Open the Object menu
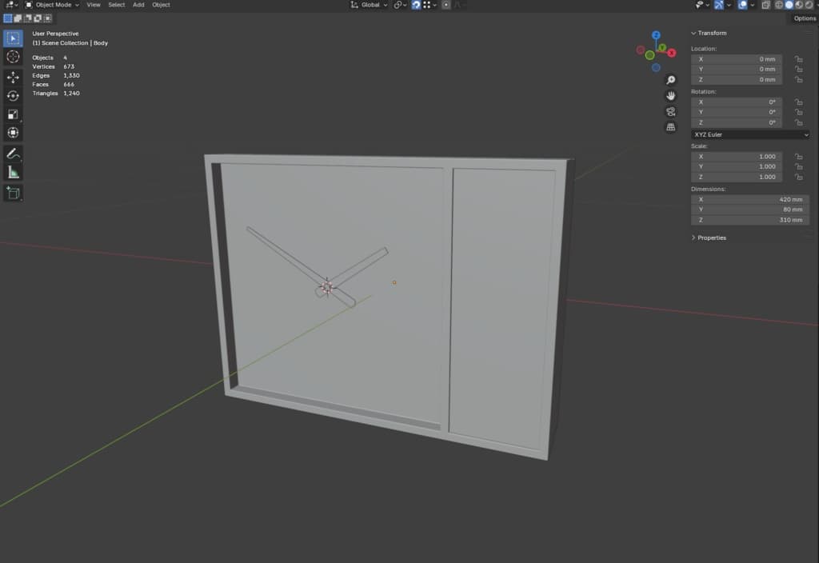Viewport: 819px width, 563px height. [161, 5]
